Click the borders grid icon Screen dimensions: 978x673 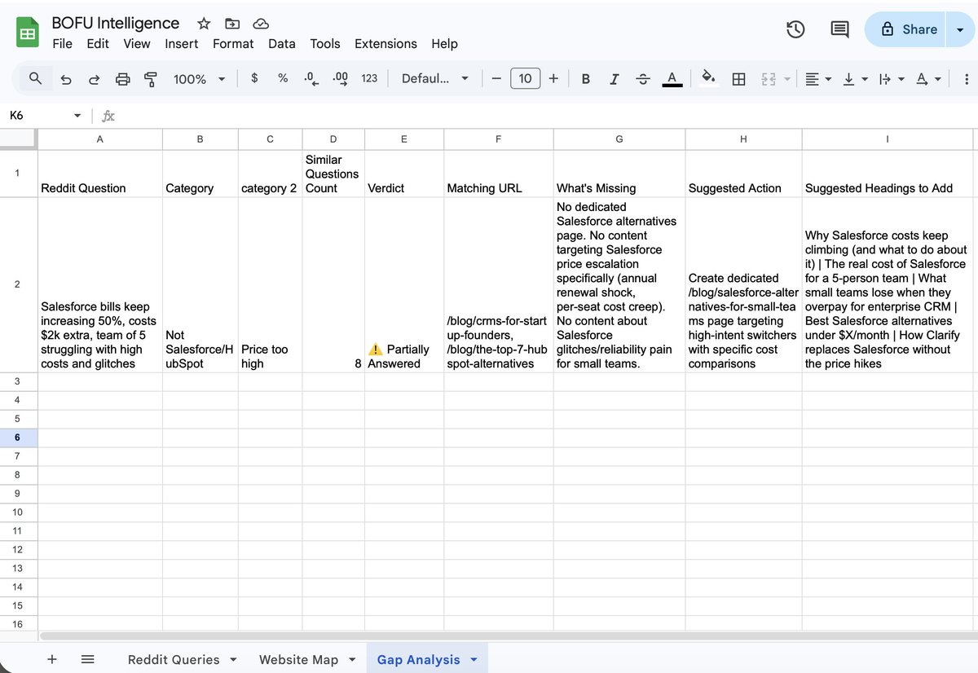[738, 79]
